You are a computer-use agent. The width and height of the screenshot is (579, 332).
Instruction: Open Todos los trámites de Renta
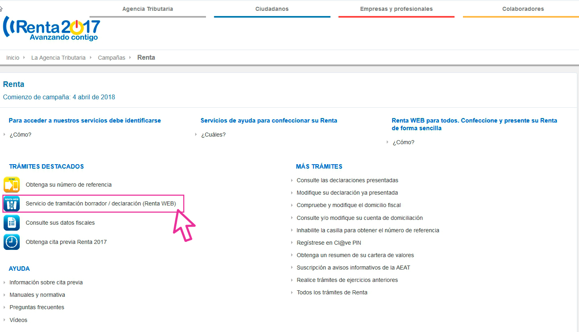click(332, 292)
